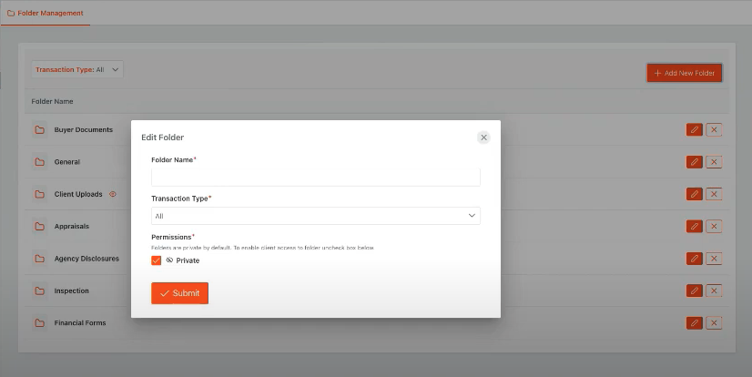Click the crossed-eye icon beside Private
The height and width of the screenshot is (377, 752).
tap(169, 260)
